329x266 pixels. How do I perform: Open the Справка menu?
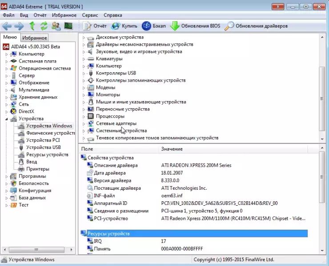(112, 15)
